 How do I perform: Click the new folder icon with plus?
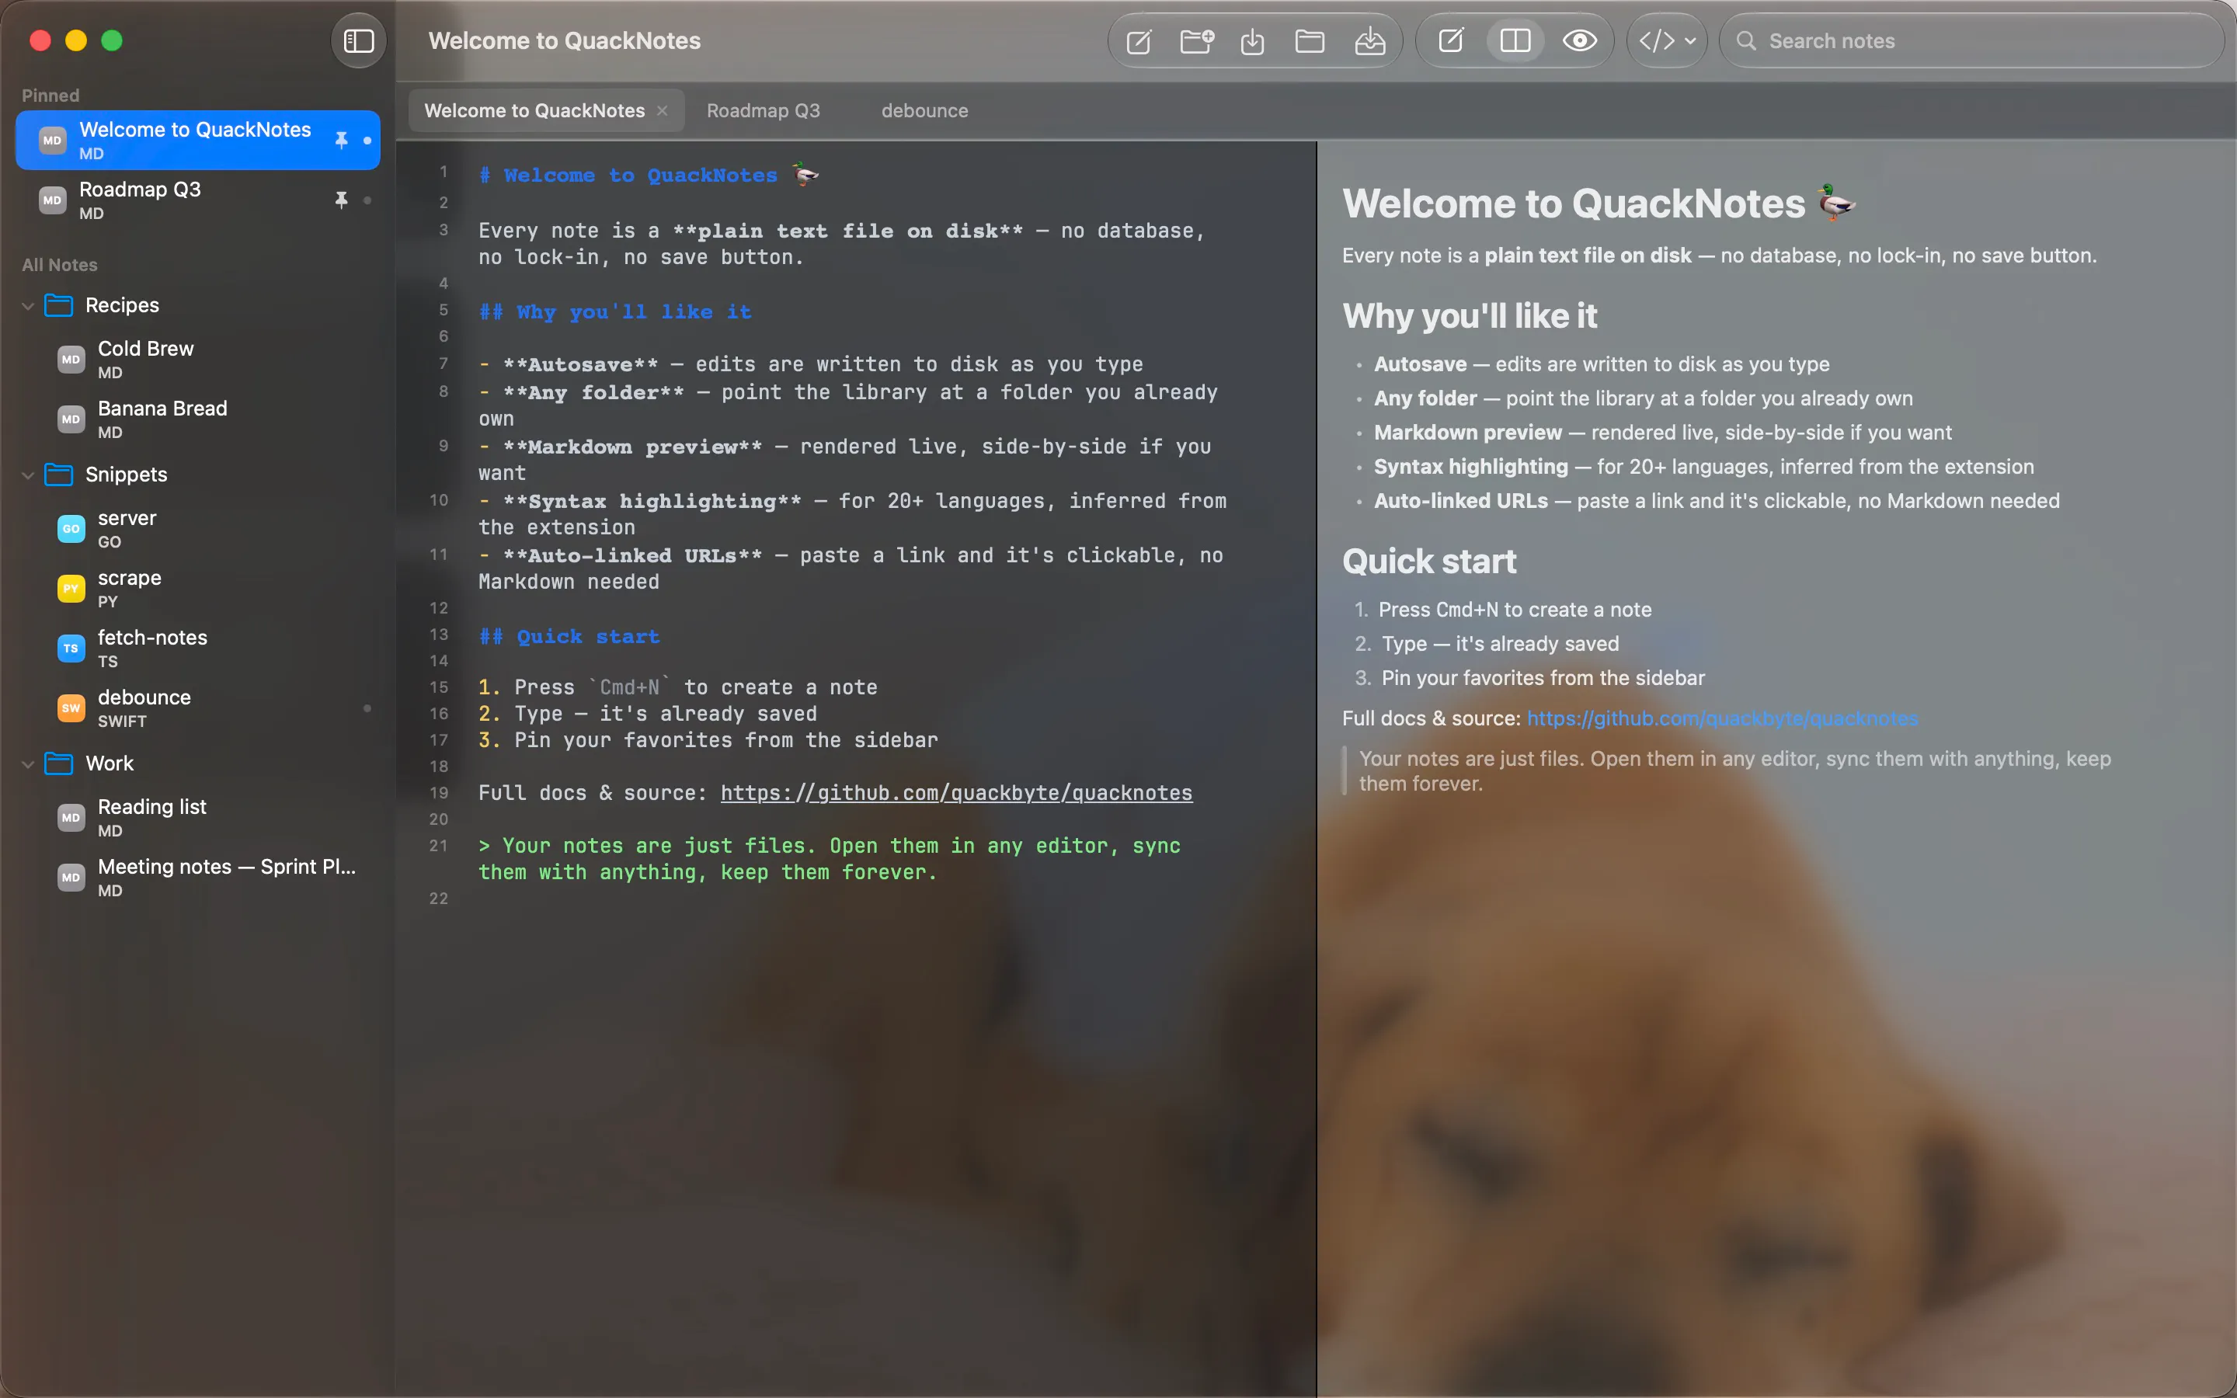pos(1197,42)
